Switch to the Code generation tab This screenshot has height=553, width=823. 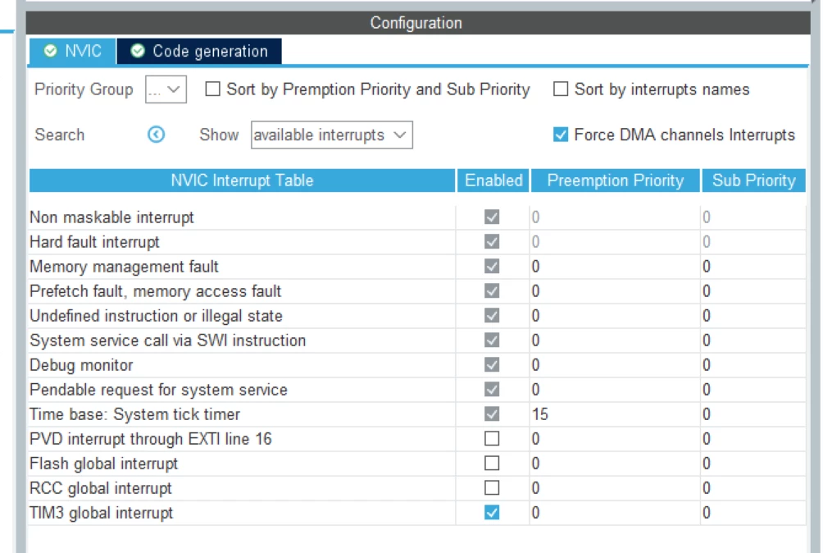coord(199,52)
